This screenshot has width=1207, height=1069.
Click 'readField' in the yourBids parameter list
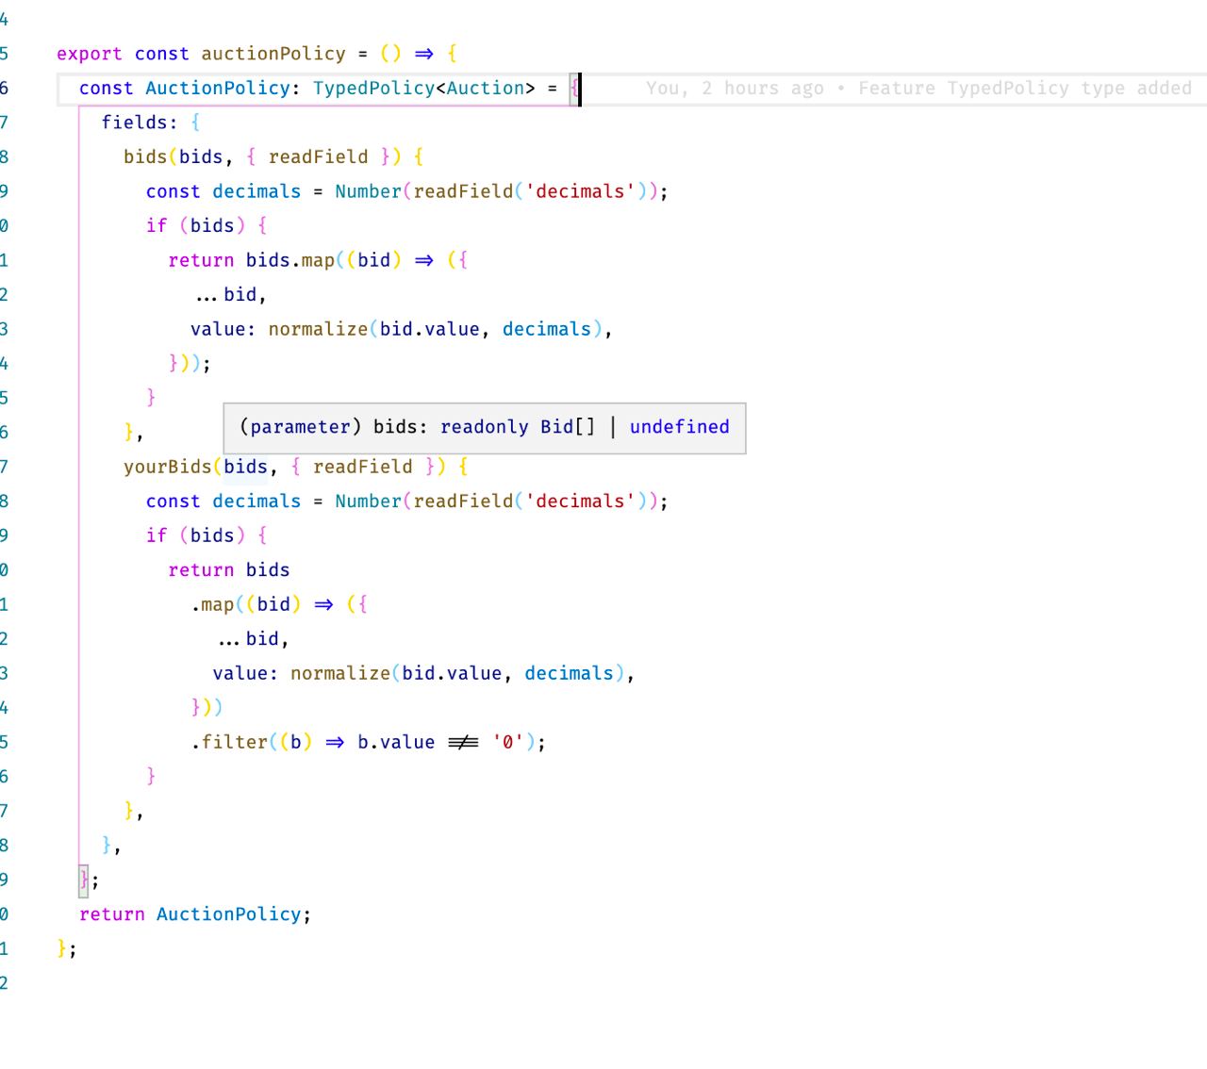point(363,467)
